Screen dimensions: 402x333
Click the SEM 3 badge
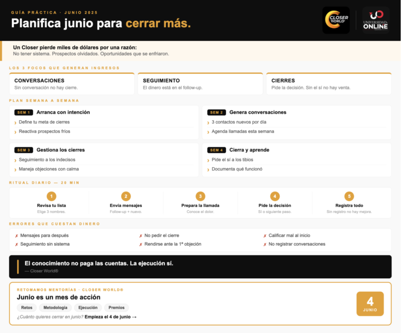tap(23, 150)
